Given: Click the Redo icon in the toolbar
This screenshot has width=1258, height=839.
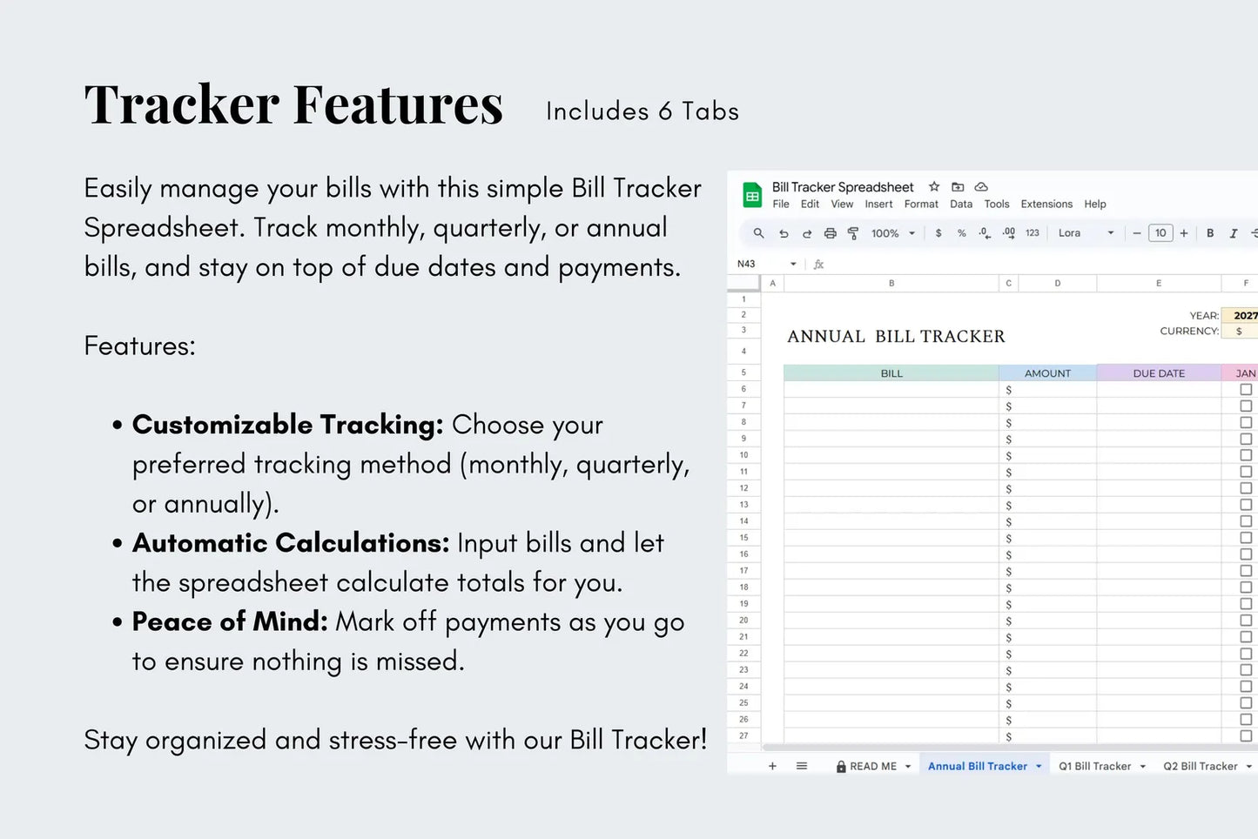Looking at the screenshot, I should [807, 233].
